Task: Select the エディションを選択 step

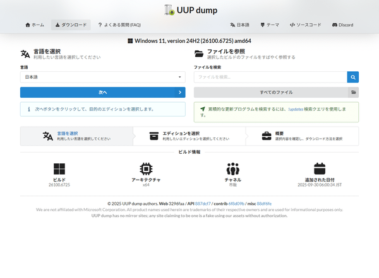Action: (x=189, y=136)
